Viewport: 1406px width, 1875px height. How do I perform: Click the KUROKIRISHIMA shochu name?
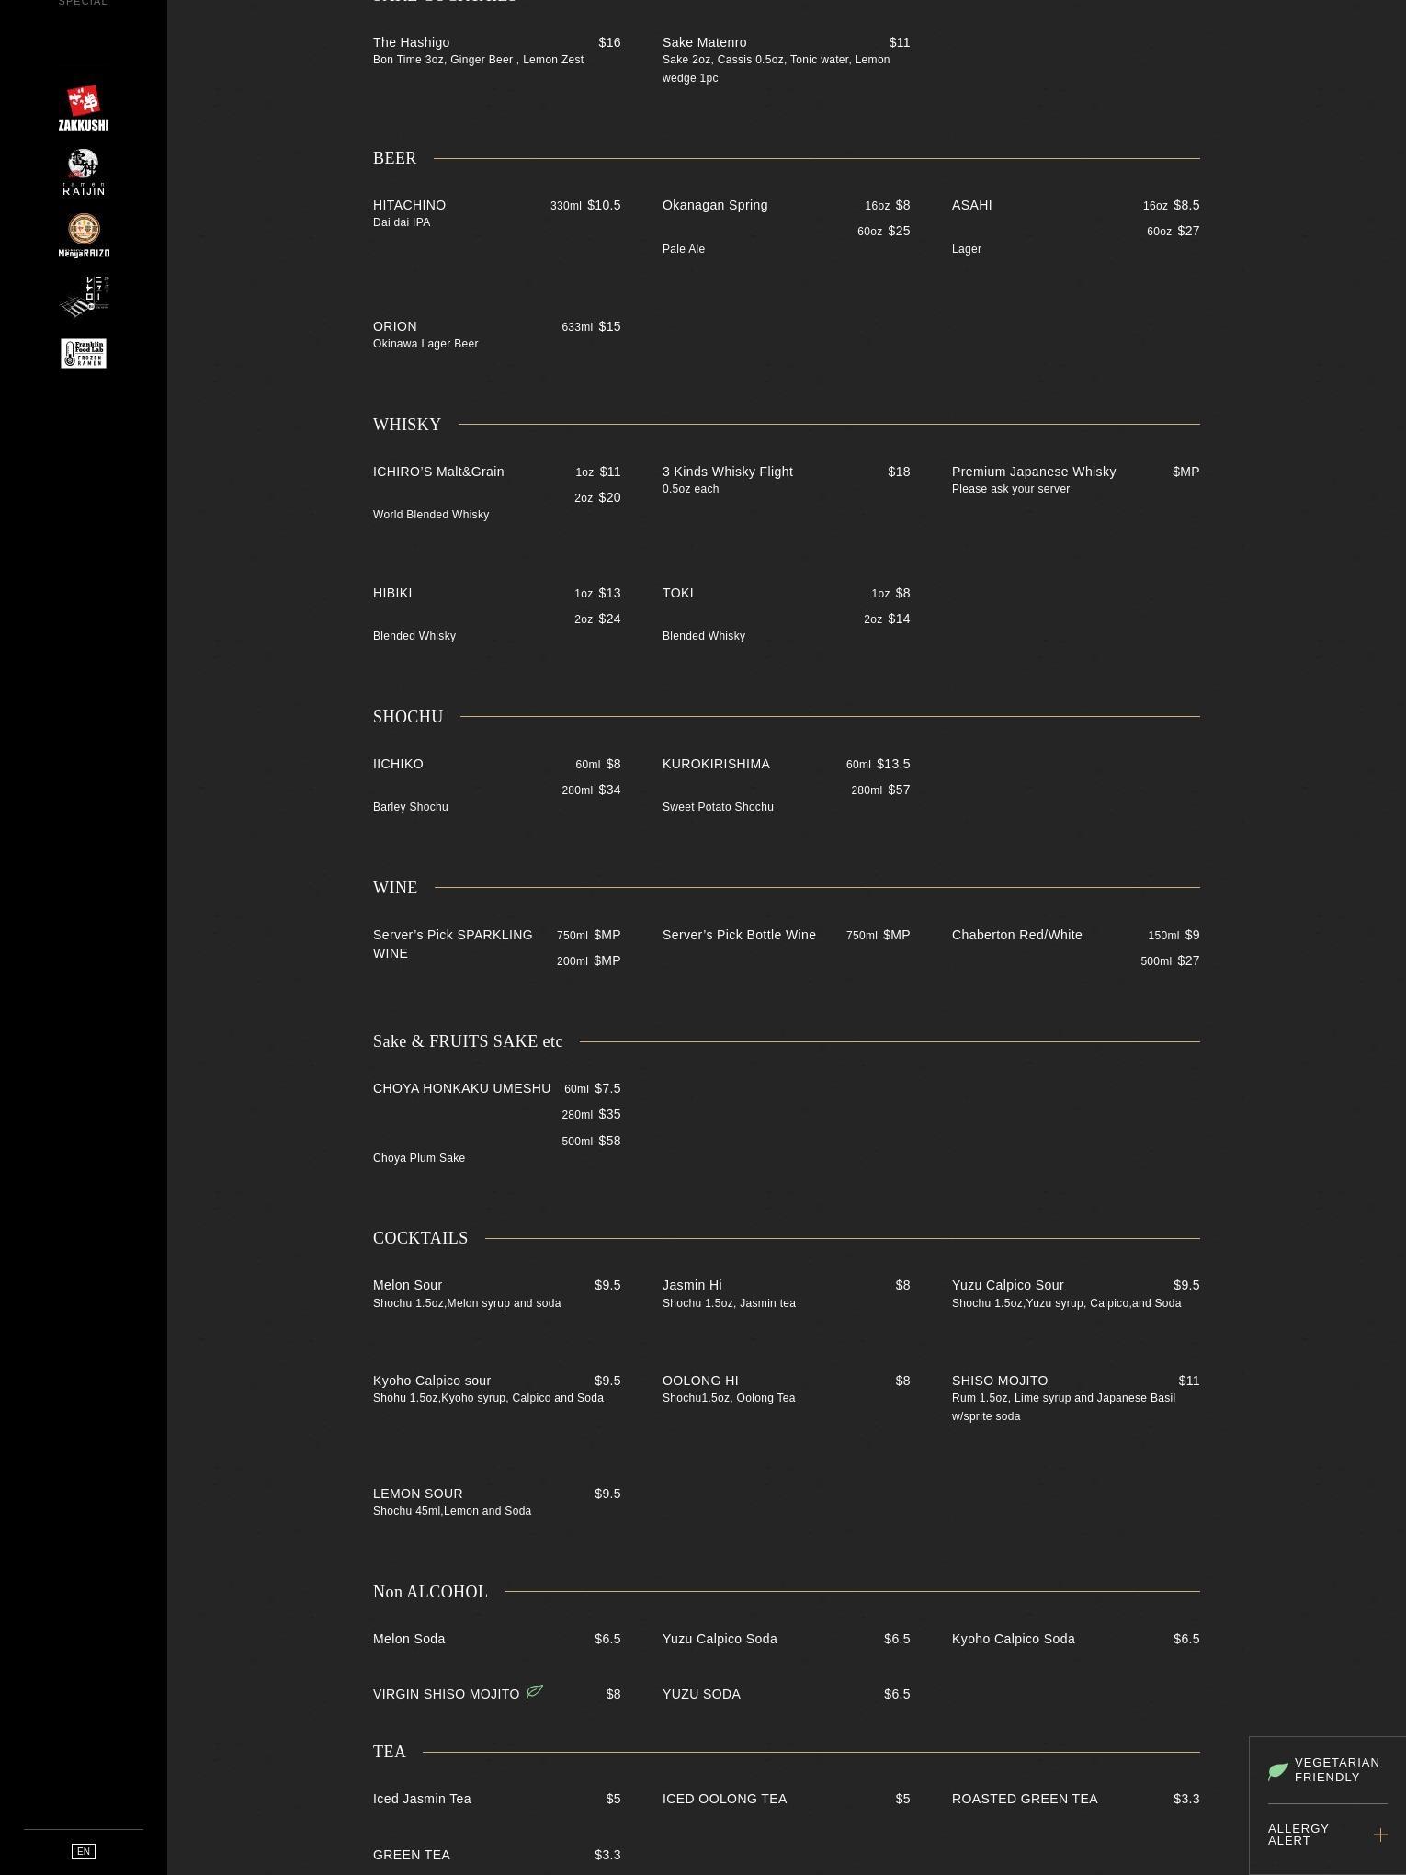[716, 764]
